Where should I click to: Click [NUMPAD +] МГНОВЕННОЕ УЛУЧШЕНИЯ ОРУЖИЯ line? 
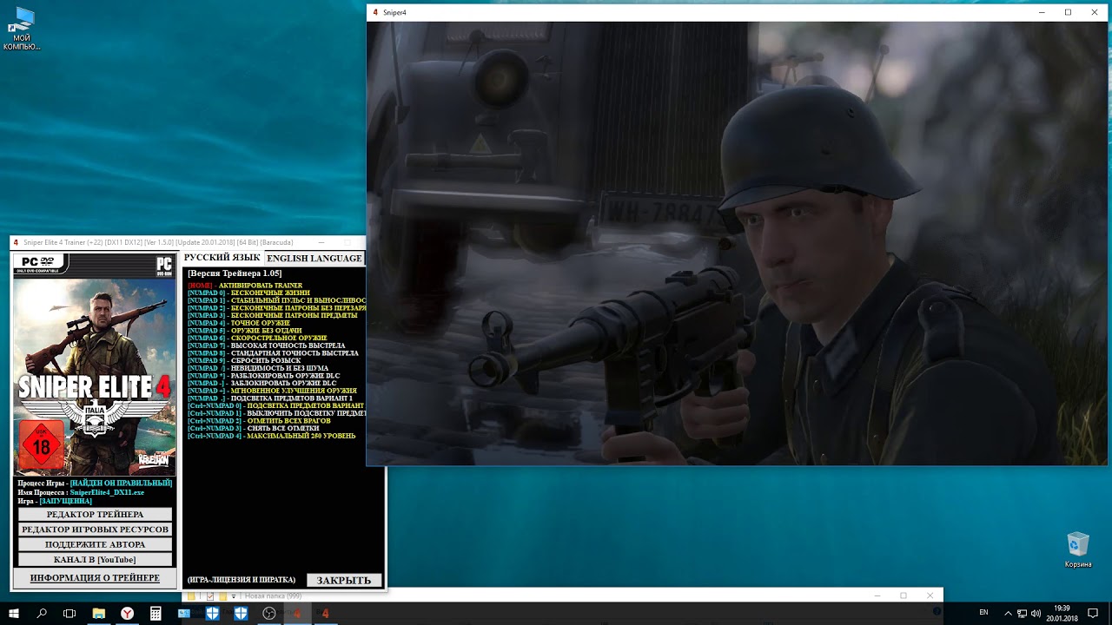(272, 391)
